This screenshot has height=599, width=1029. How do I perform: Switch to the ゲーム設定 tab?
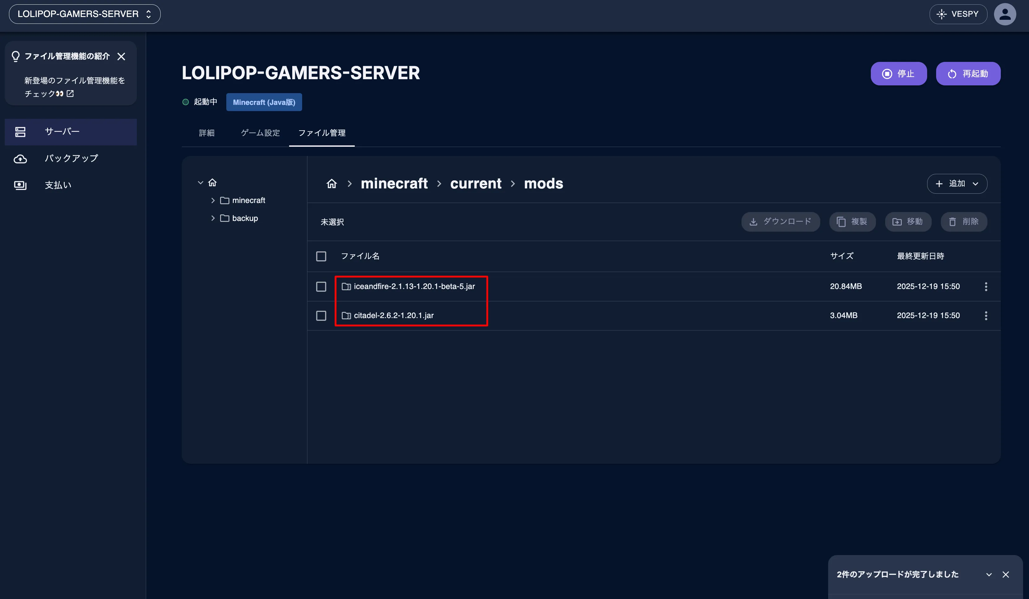coord(260,133)
